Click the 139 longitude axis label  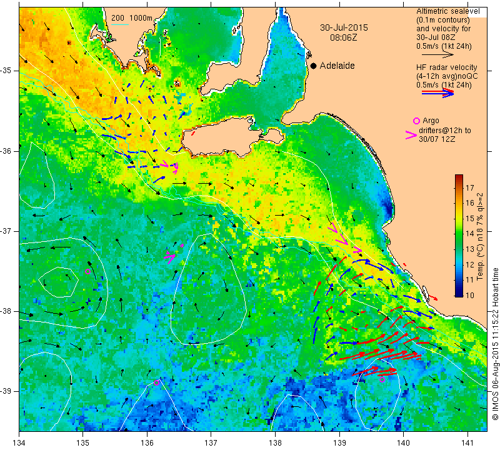point(339,442)
